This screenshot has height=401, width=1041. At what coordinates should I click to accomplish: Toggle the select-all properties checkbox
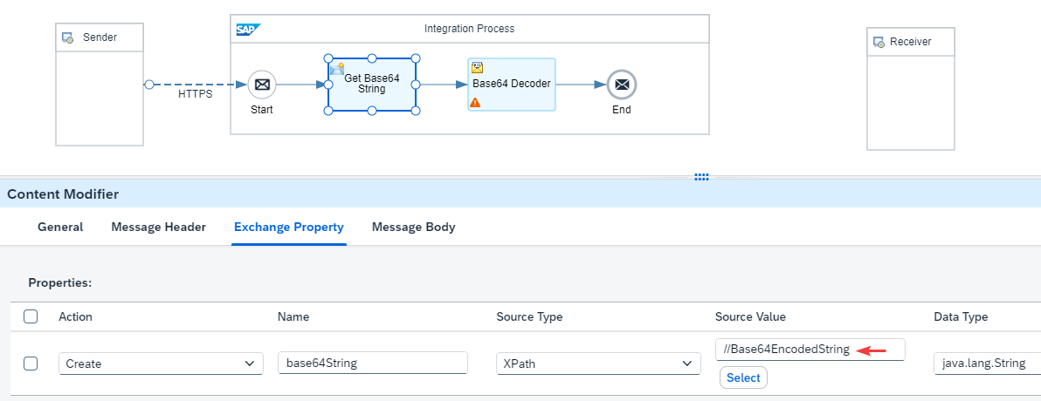click(31, 316)
